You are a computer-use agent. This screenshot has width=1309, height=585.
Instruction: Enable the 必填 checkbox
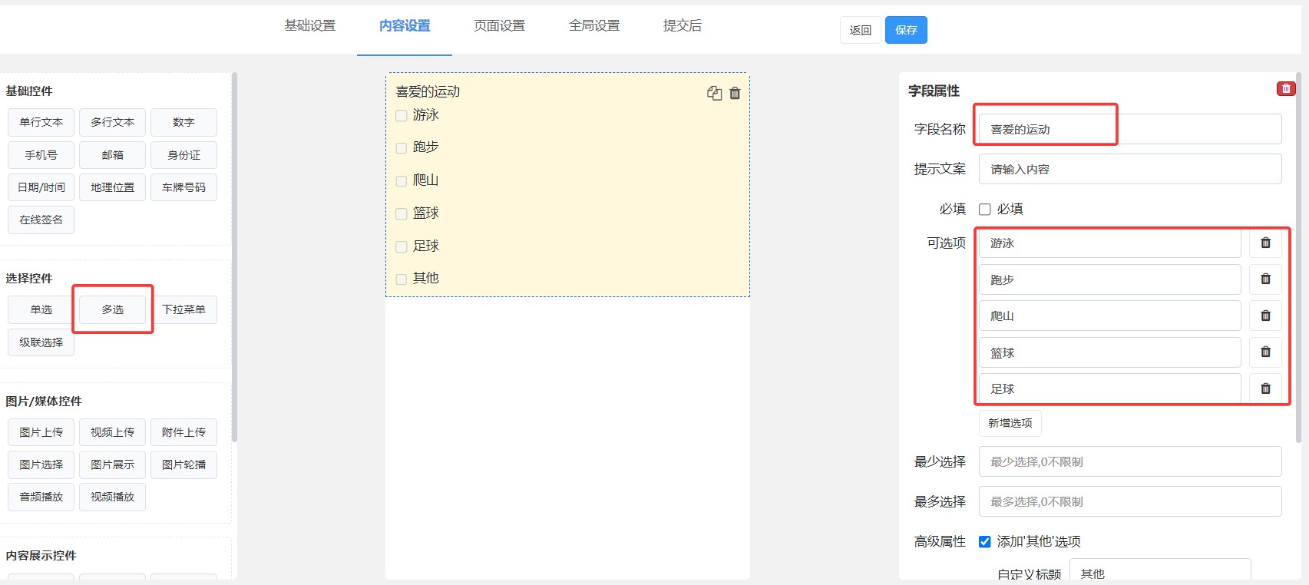(985, 210)
